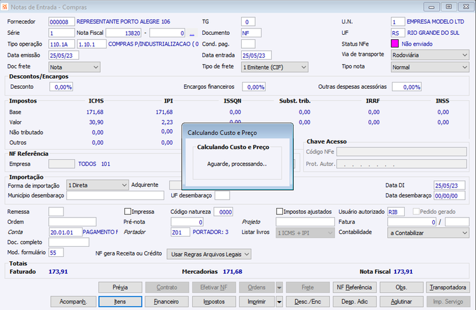Click the NF Referência button

point(354,287)
